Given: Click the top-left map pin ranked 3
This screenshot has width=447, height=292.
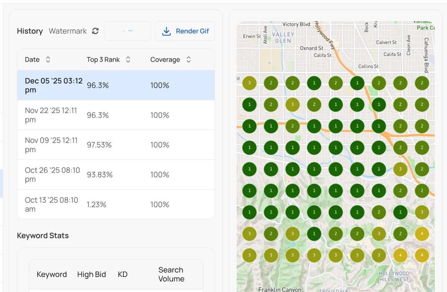Looking at the screenshot, I should click(249, 83).
